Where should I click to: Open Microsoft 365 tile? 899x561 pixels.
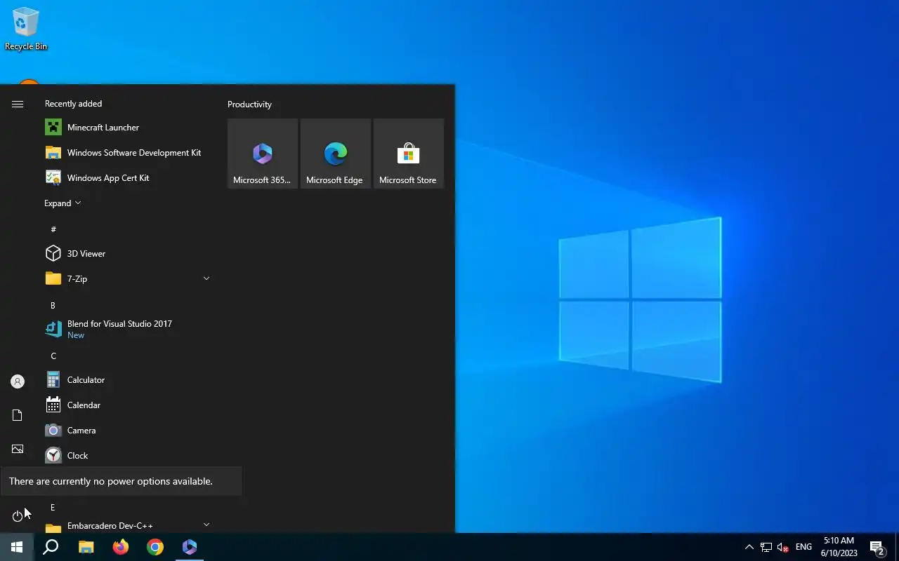coord(263,154)
